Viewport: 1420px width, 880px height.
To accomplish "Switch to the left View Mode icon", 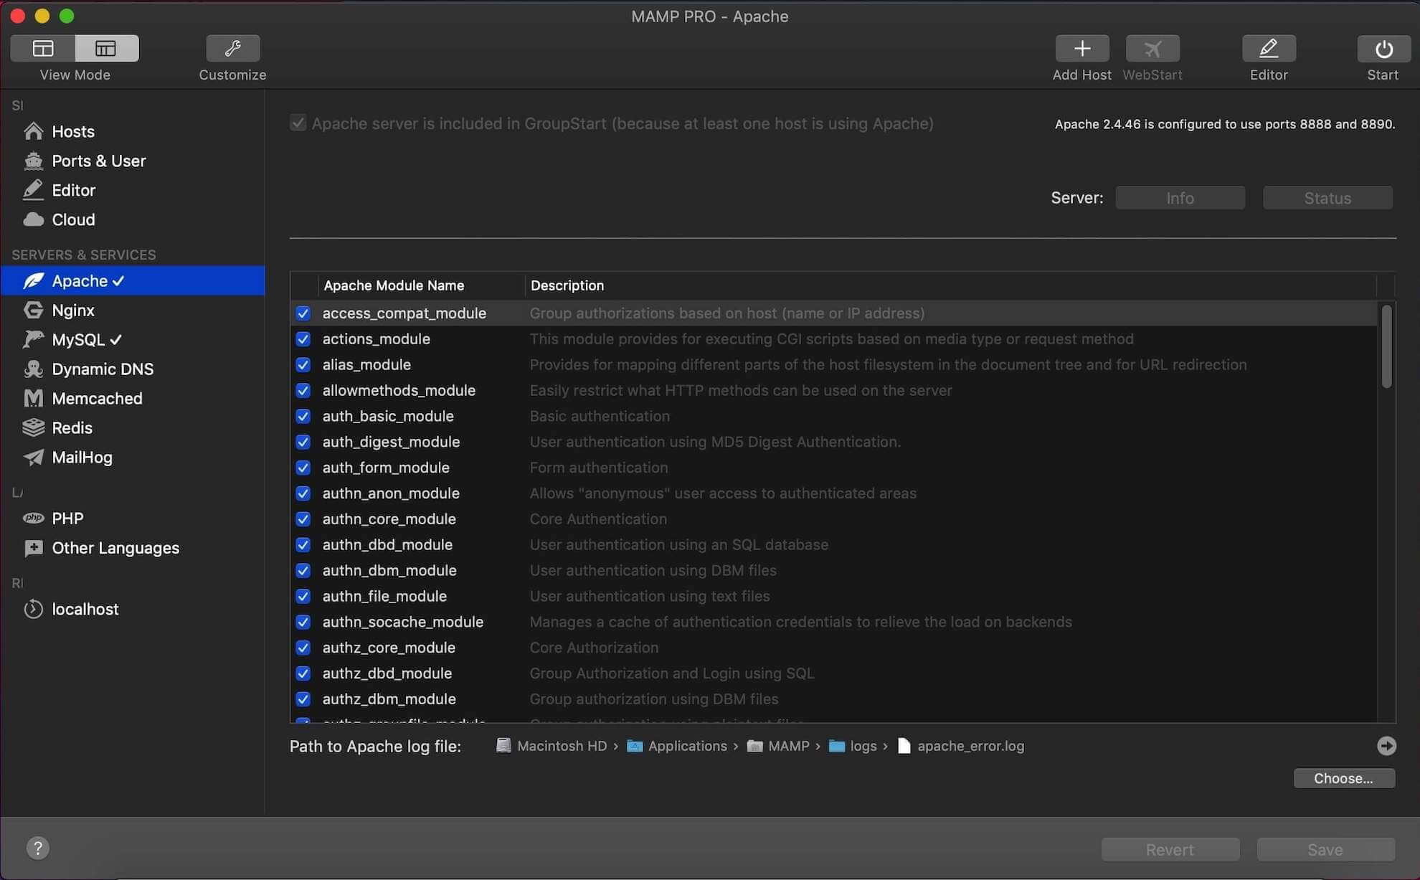I will coord(43,49).
